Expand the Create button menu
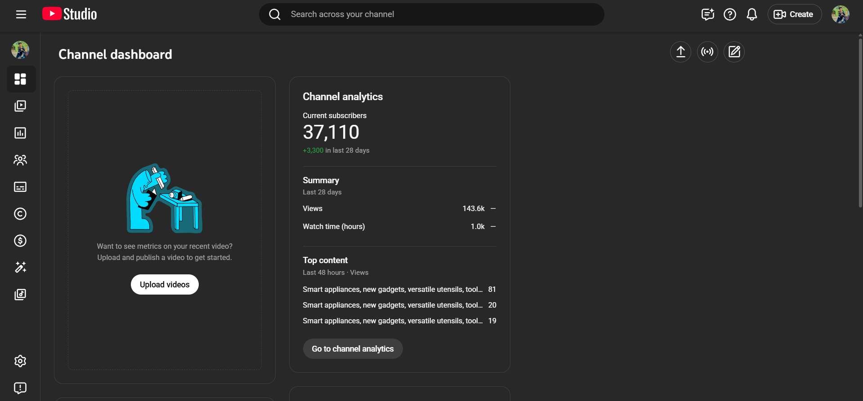 pos(794,14)
